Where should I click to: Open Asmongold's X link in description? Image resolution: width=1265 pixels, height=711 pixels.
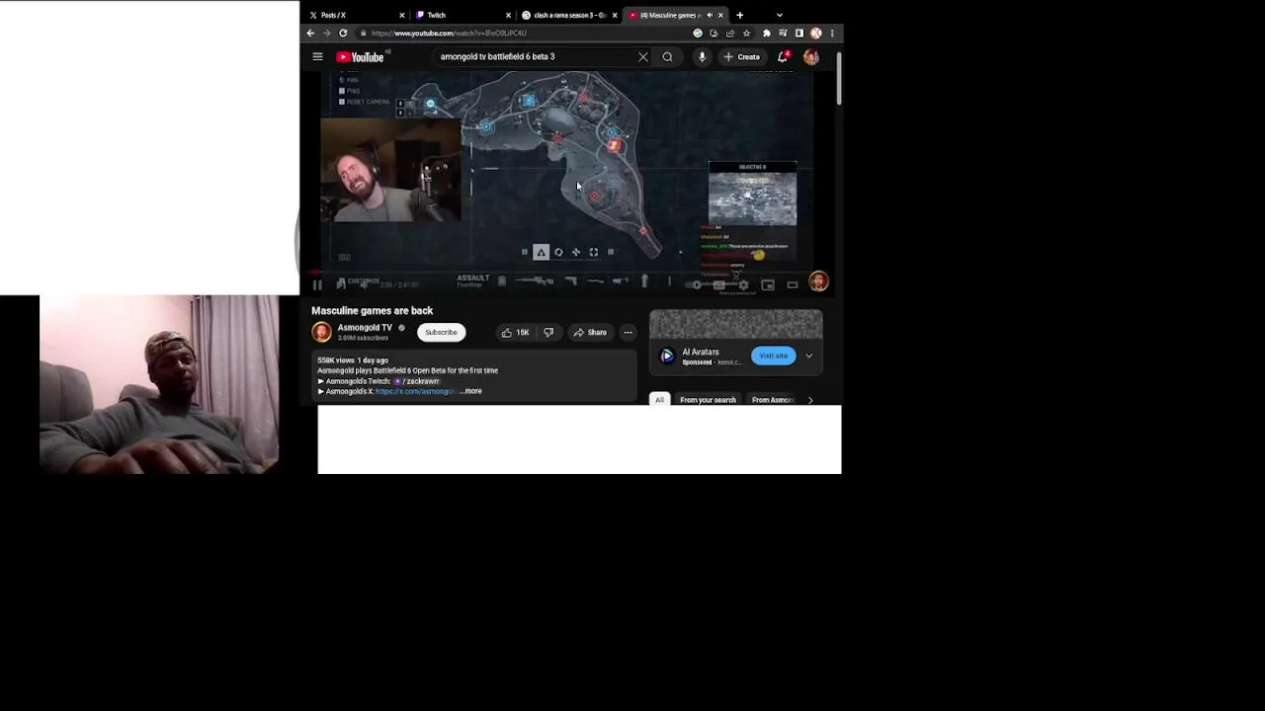coord(414,391)
